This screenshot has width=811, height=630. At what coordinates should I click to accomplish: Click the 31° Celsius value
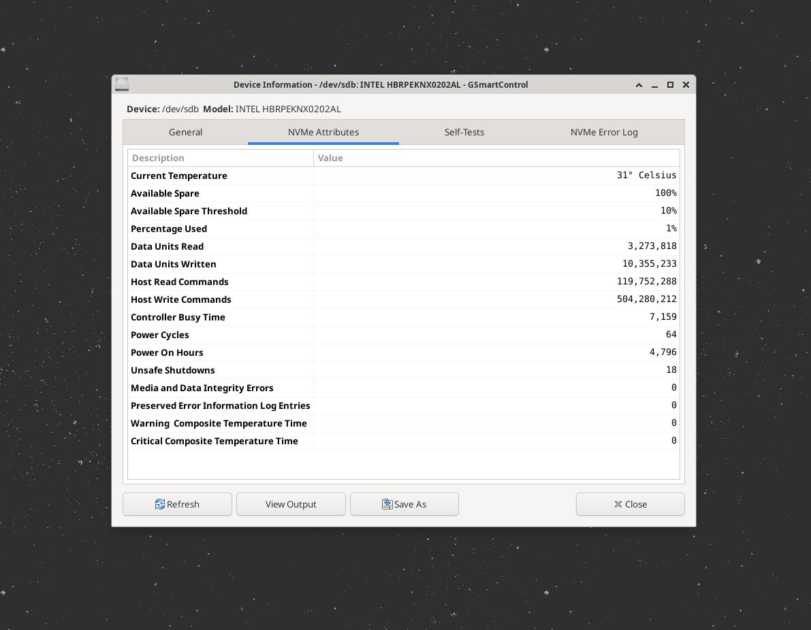(x=646, y=176)
